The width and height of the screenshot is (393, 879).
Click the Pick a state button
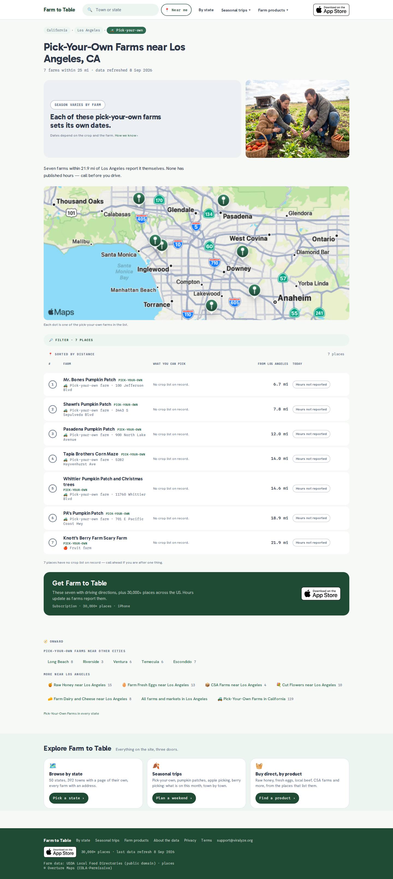(69, 798)
